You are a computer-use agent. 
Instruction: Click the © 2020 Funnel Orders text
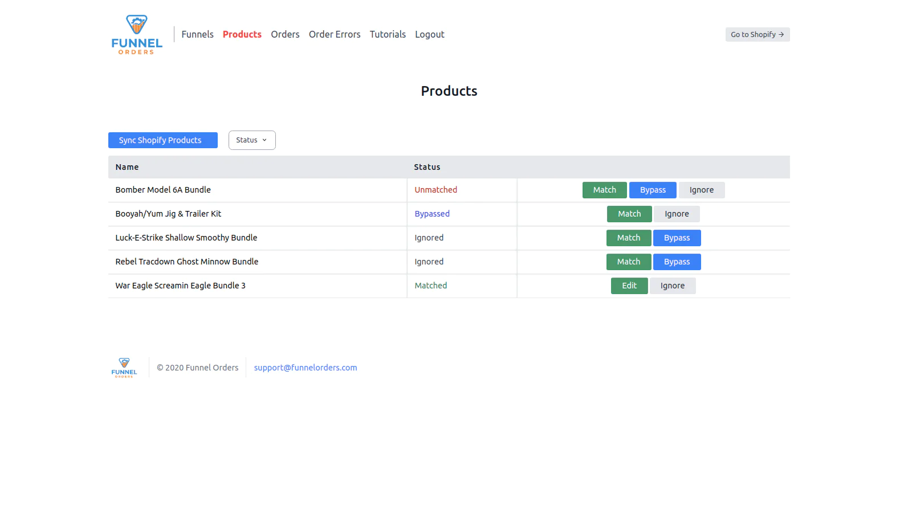click(x=198, y=368)
